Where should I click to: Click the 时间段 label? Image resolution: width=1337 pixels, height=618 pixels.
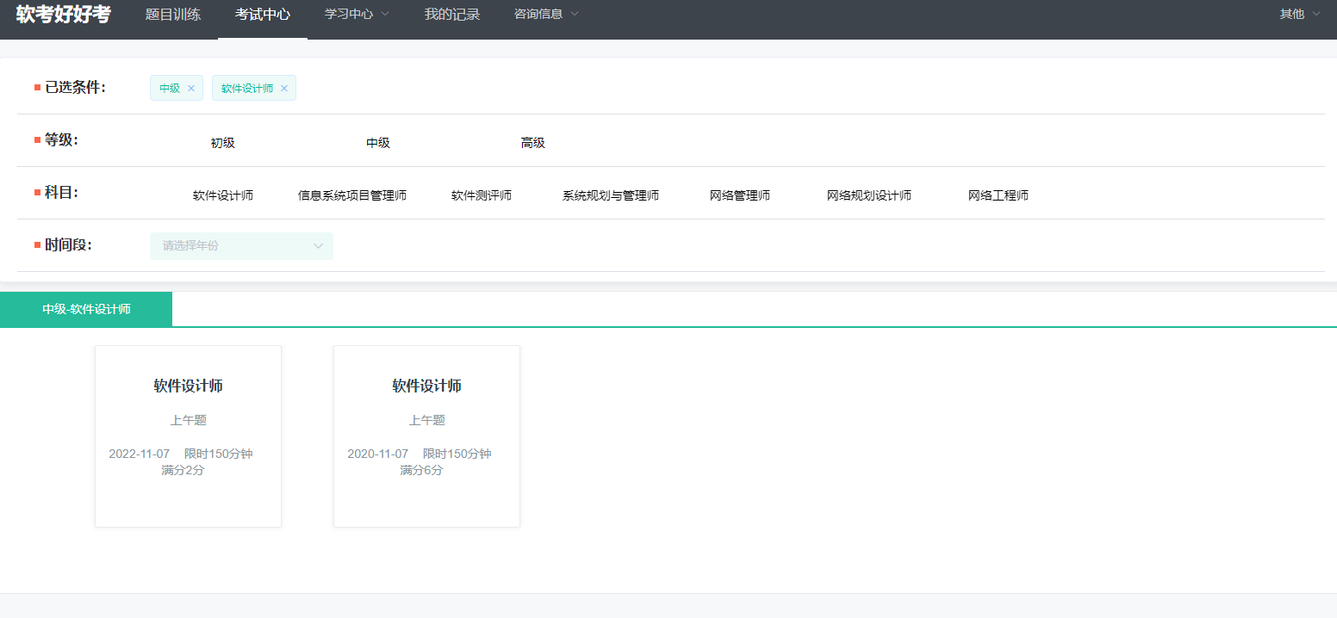click(68, 245)
